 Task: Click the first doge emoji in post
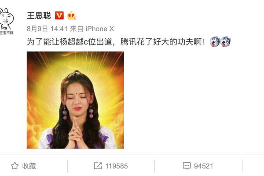(x=215, y=42)
